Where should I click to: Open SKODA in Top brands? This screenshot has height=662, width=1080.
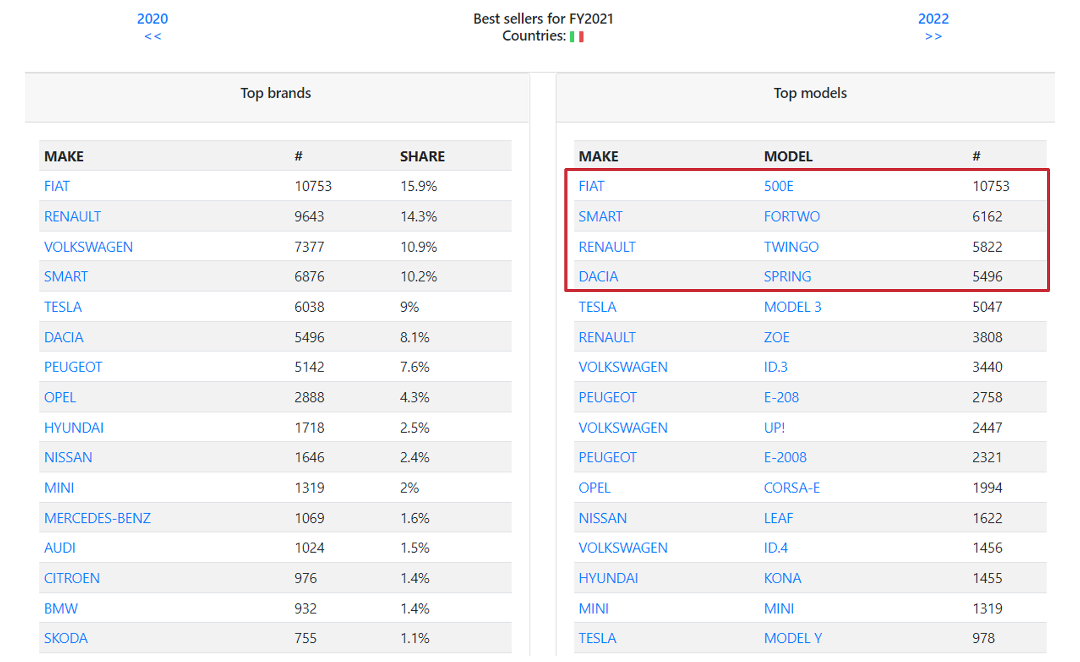click(x=65, y=638)
